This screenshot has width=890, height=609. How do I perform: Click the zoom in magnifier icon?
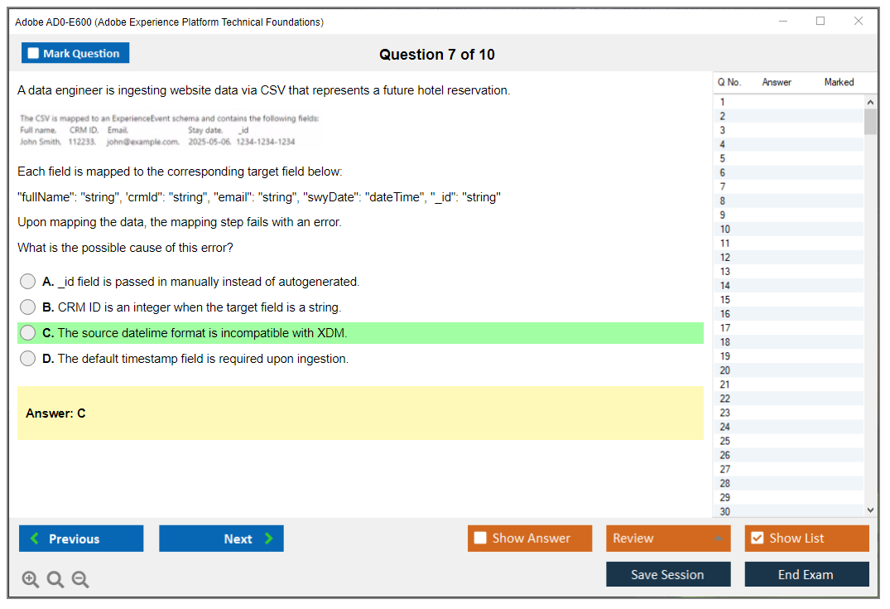click(x=31, y=580)
